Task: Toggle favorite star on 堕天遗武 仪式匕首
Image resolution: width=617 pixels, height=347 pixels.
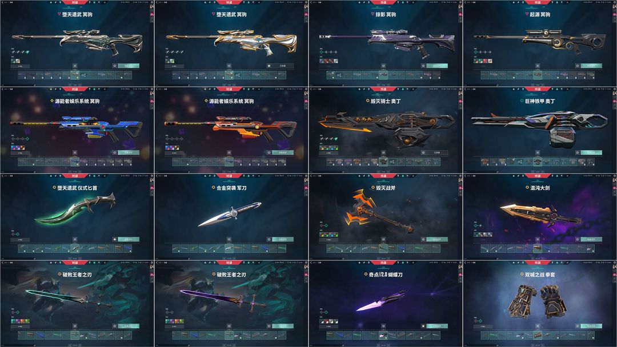Action: point(114,239)
